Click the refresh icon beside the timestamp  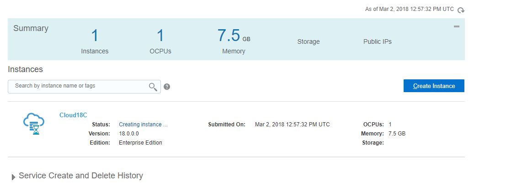coord(461,10)
